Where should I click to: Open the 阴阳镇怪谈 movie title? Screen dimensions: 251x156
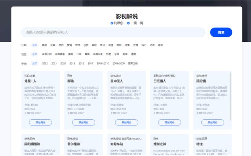pos(32,144)
